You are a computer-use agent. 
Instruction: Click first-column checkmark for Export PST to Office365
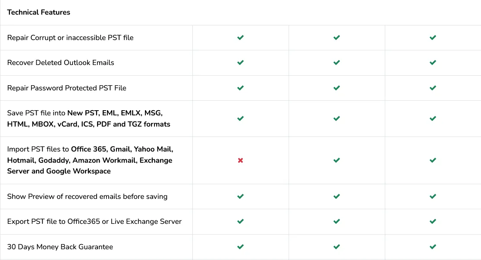coord(241,221)
